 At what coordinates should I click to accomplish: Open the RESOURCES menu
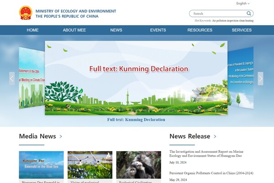tap(200, 30)
